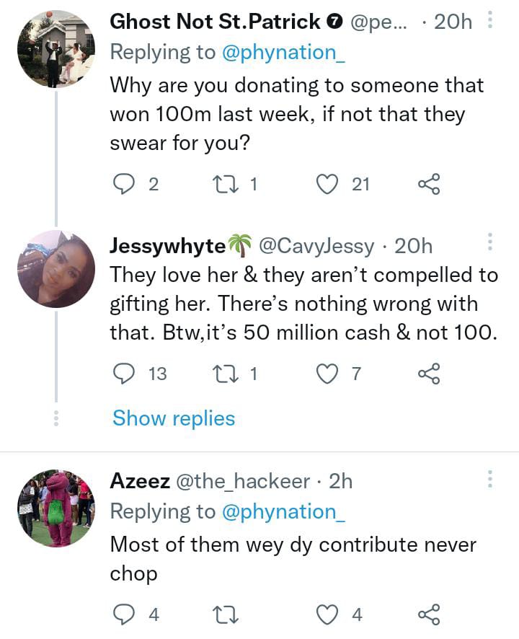
Task: Reply to Azeez's tweet
Action: (x=125, y=614)
